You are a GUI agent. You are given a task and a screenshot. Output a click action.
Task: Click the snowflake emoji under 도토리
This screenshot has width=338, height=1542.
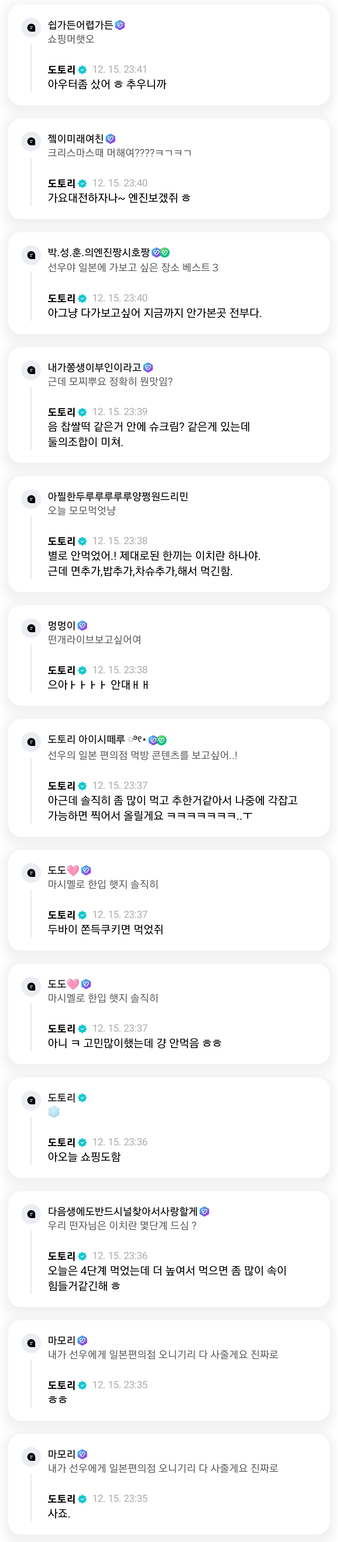(54, 1112)
